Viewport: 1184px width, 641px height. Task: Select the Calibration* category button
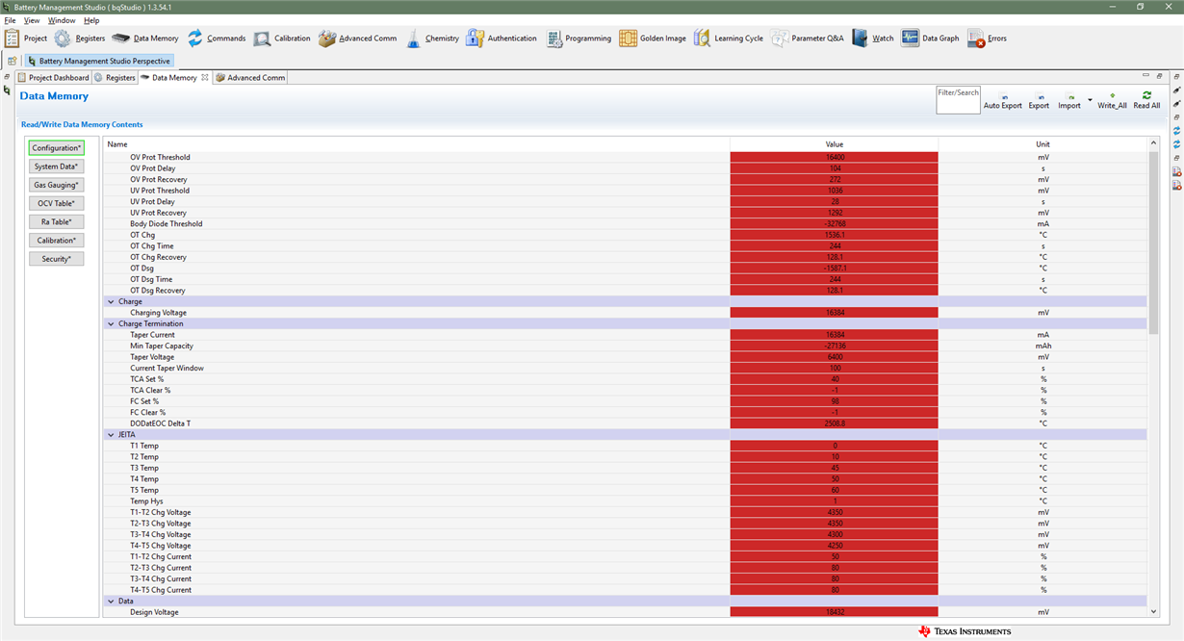coord(57,240)
